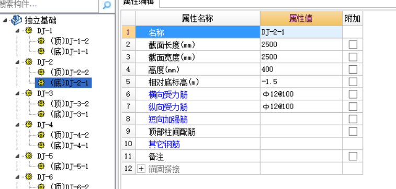Select the (顶)DJ-4-2 tree item
The width and height of the screenshot is (396, 189).
click(x=70, y=135)
